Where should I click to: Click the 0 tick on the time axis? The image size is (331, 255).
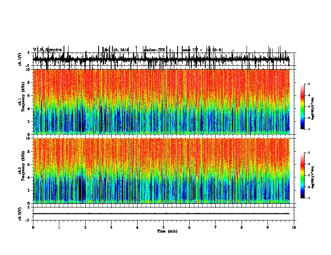click(x=33, y=227)
